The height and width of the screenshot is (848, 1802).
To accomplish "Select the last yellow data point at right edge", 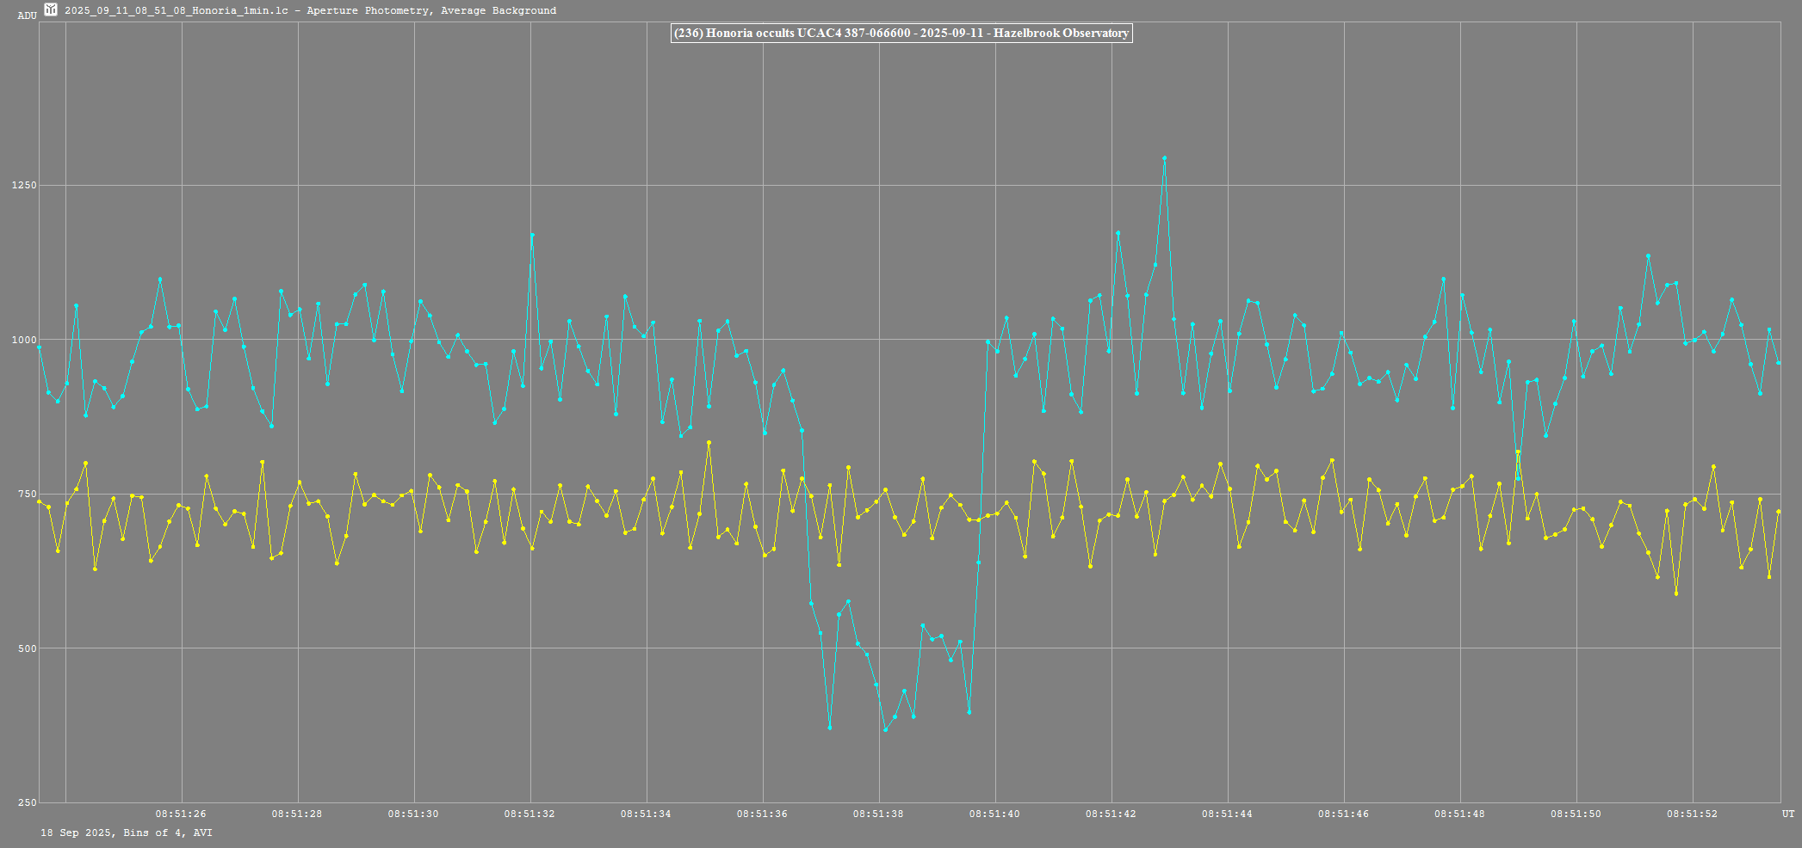I will pos(1778,512).
